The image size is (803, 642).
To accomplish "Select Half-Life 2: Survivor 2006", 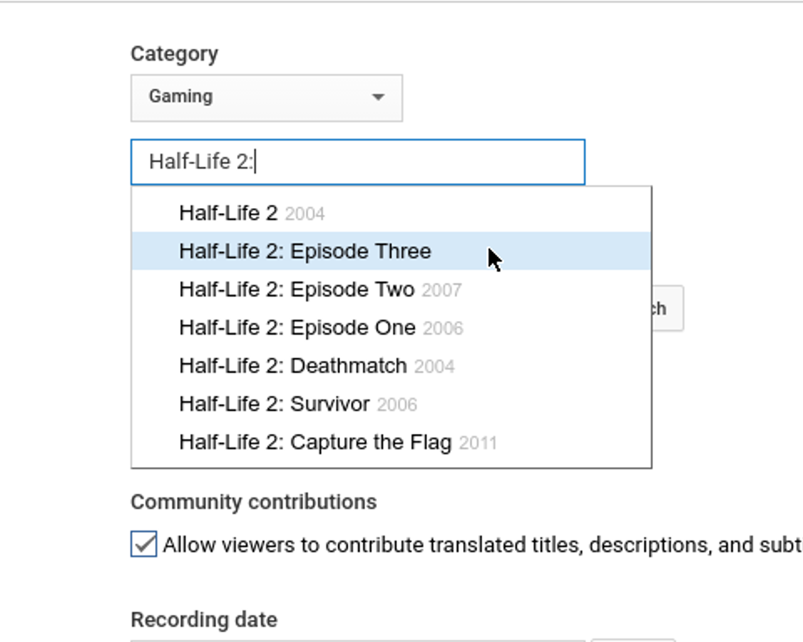I will click(391, 404).
